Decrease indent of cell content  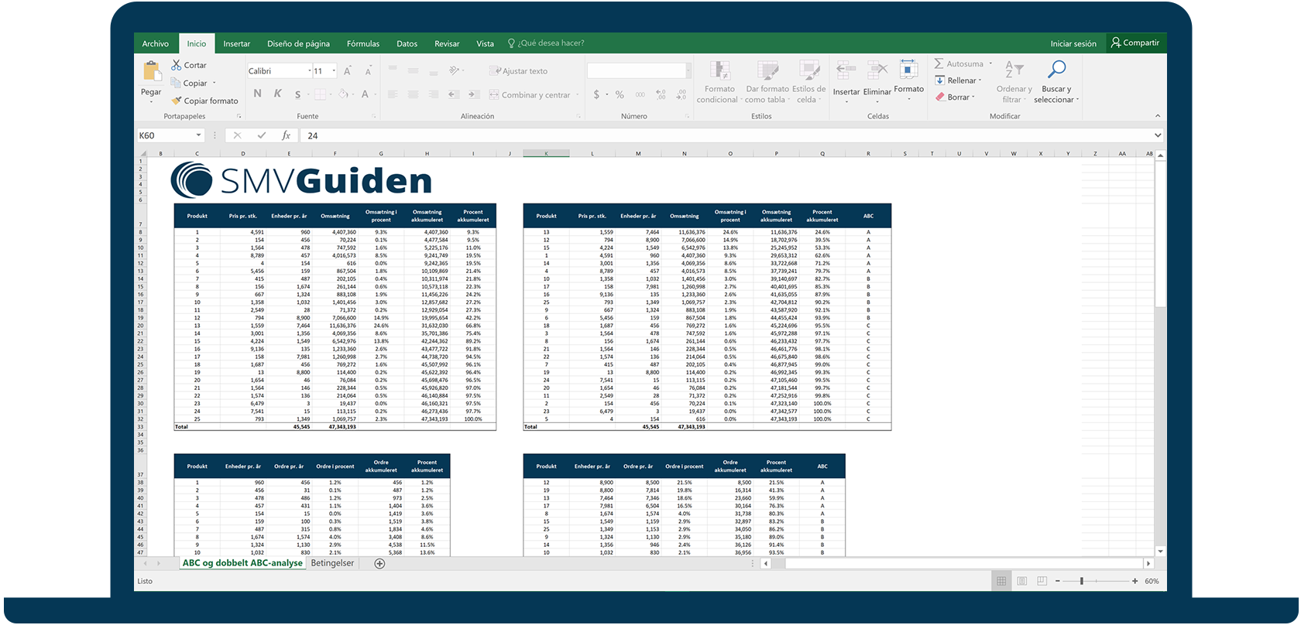[x=453, y=94]
